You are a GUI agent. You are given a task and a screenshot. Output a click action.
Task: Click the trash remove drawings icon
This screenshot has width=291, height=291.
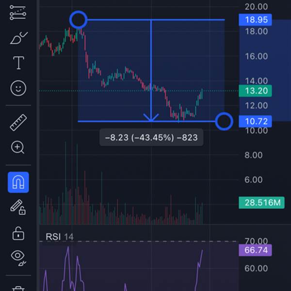(18, 288)
